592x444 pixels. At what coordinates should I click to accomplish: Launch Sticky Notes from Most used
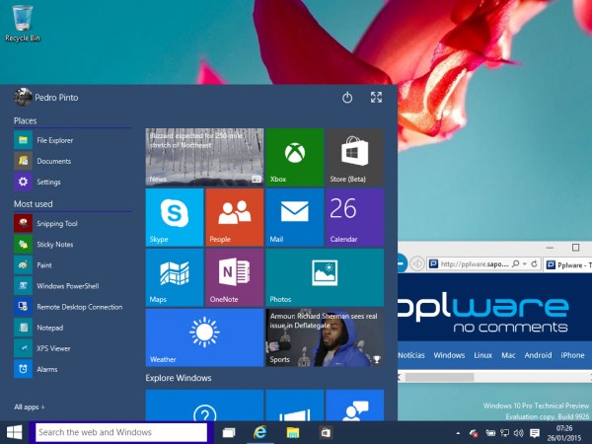(72, 245)
